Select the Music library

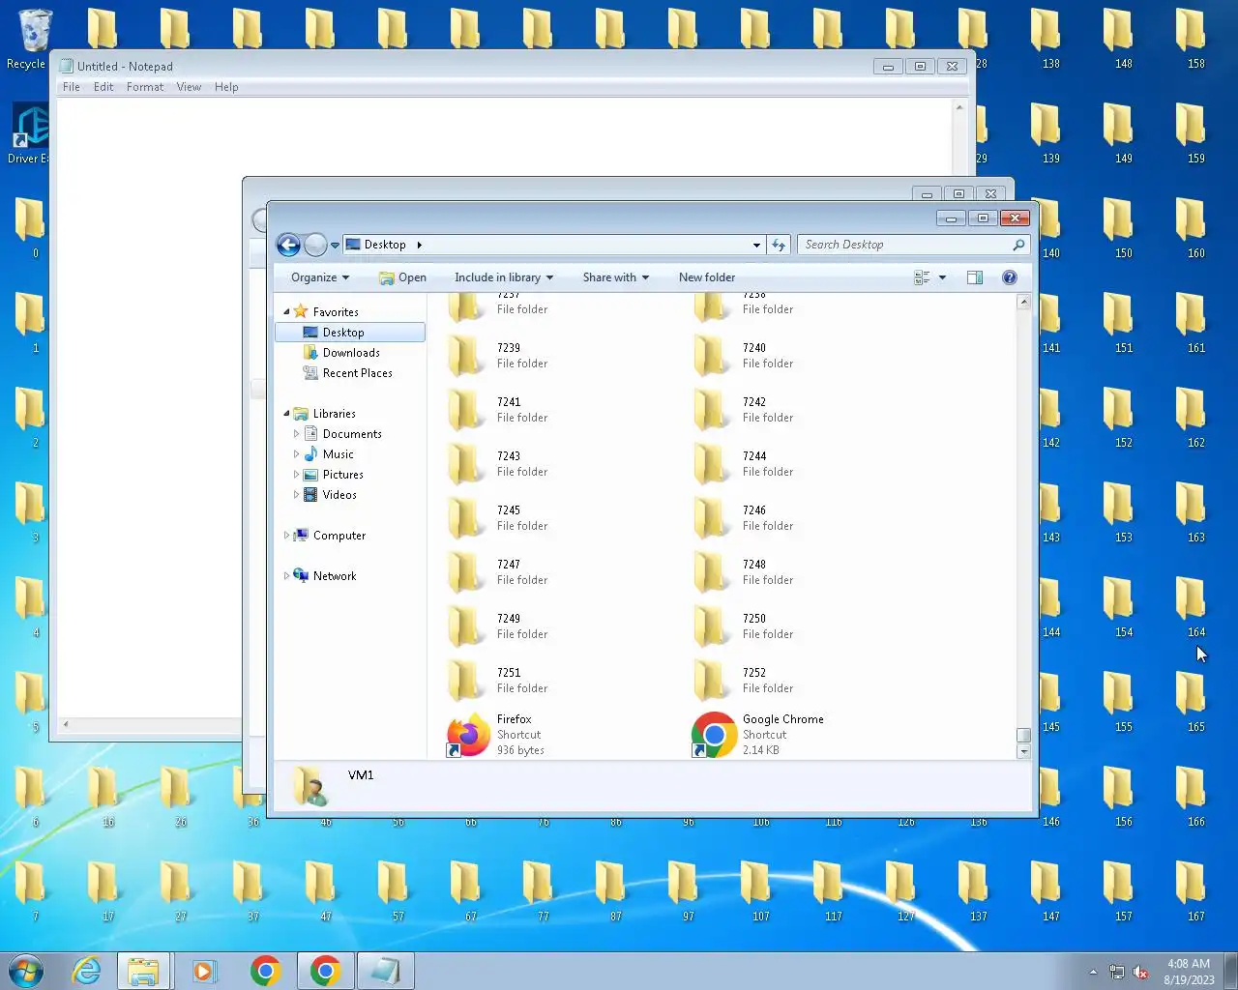[338, 453]
